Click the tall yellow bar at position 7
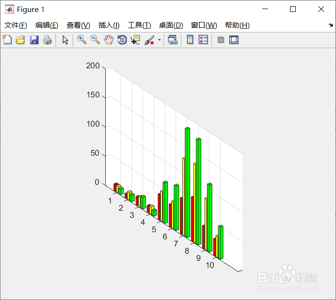This screenshot has height=300, width=336. [184, 197]
